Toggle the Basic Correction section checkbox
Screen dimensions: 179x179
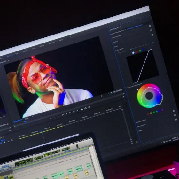point(150,26)
